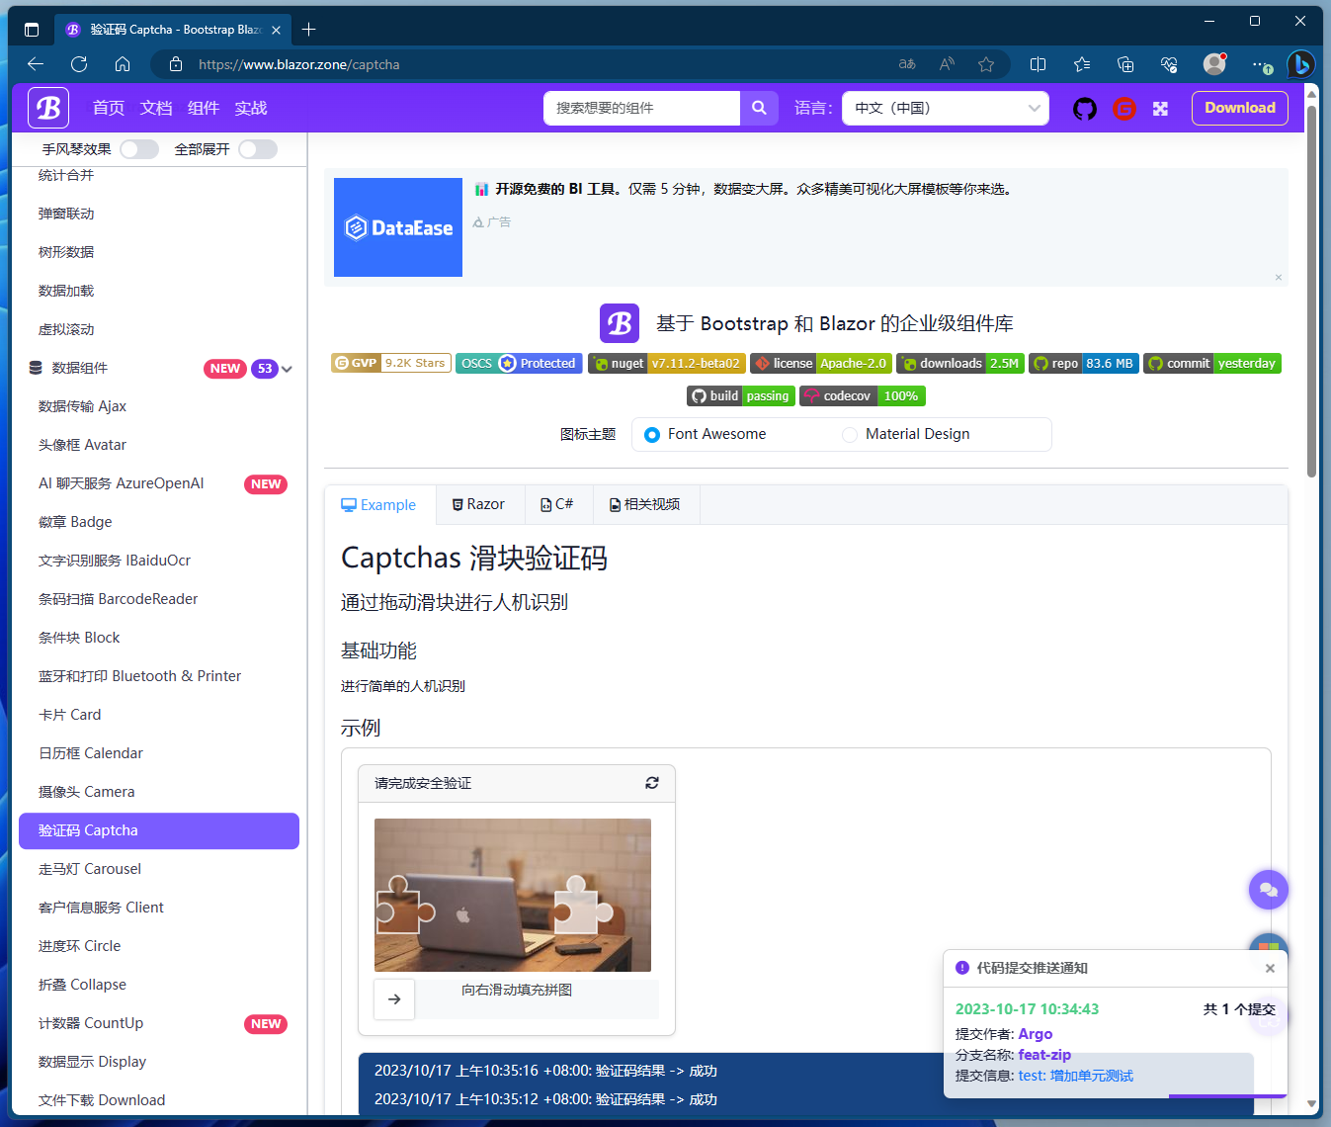Toggle the 手风琴效果 switch
This screenshot has height=1127, width=1331.
138,148
